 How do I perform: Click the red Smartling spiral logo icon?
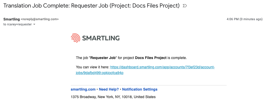pyautogui.click(x=76, y=38)
